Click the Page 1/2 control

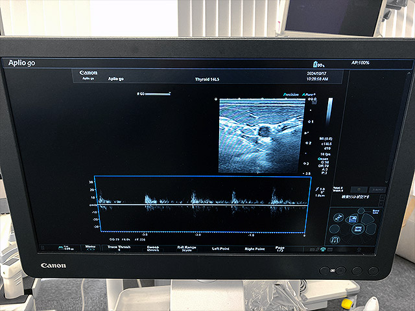(279, 249)
